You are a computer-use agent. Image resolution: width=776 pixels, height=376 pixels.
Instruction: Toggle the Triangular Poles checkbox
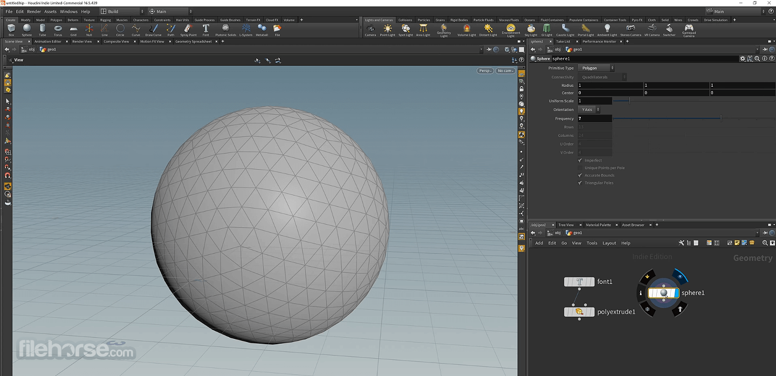pos(580,183)
